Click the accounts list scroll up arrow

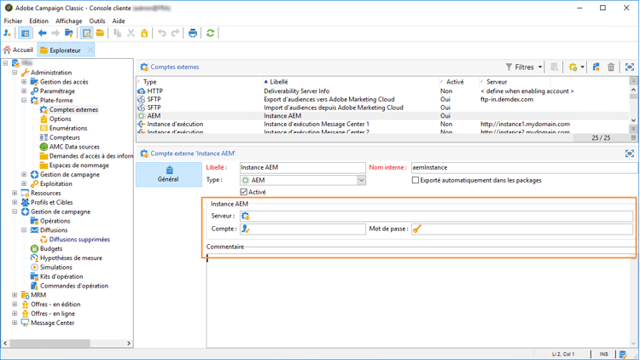click(633, 90)
